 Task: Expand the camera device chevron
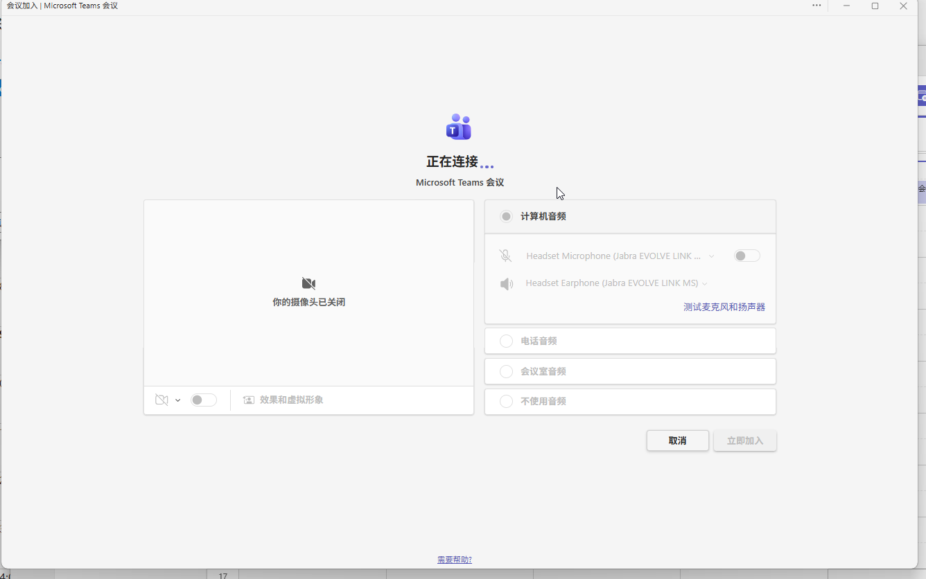(x=178, y=400)
